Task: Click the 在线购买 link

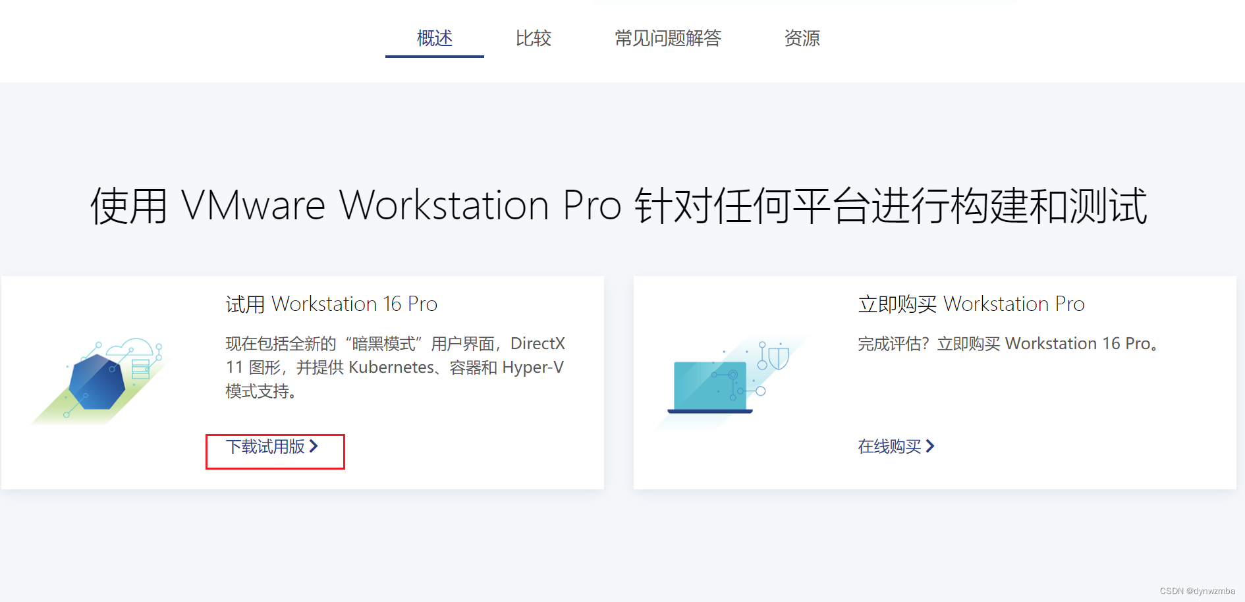Action: click(x=896, y=447)
